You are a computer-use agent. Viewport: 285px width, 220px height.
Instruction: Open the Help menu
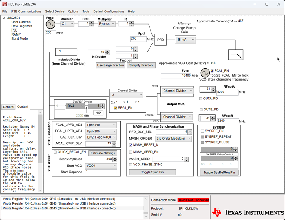coord(131,11)
